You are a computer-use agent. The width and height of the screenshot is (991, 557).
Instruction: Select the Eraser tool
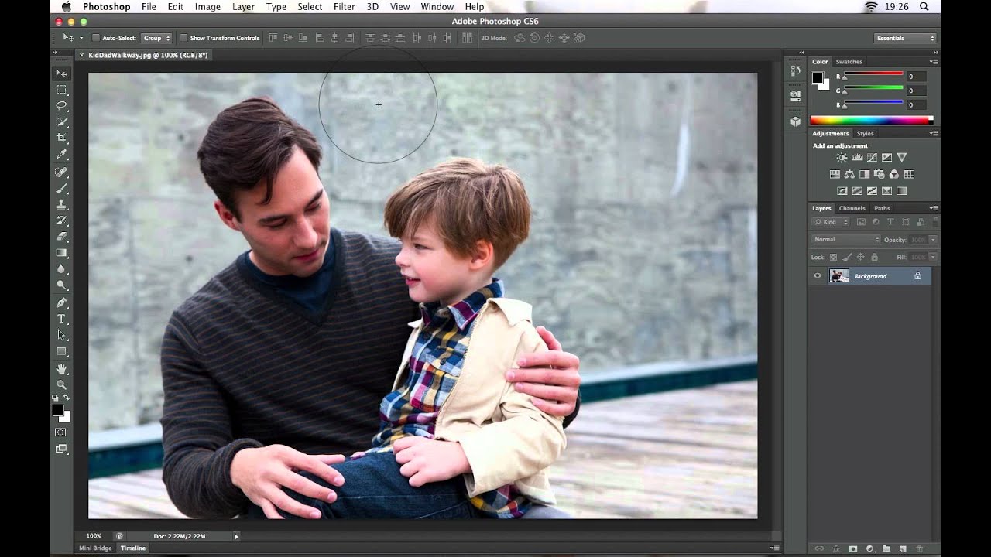tap(61, 237)
